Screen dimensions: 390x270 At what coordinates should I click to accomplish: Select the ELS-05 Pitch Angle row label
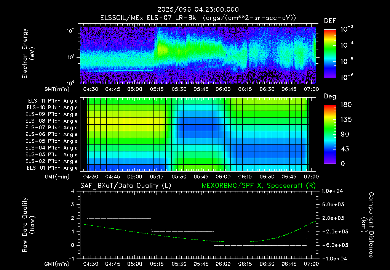(52, 141)
